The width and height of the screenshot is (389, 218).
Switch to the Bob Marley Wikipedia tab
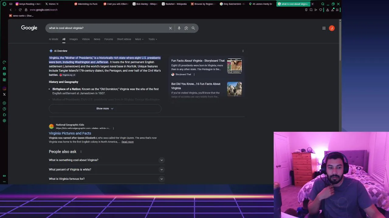tap(145, 4)
